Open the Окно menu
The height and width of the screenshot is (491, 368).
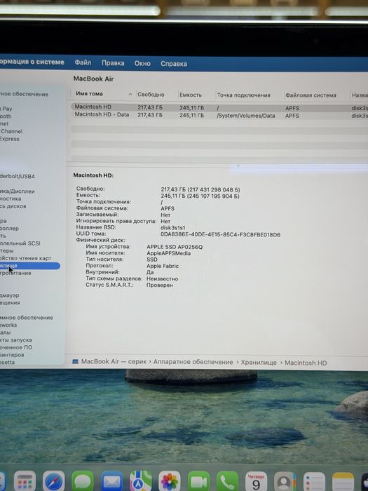[142, 63]
